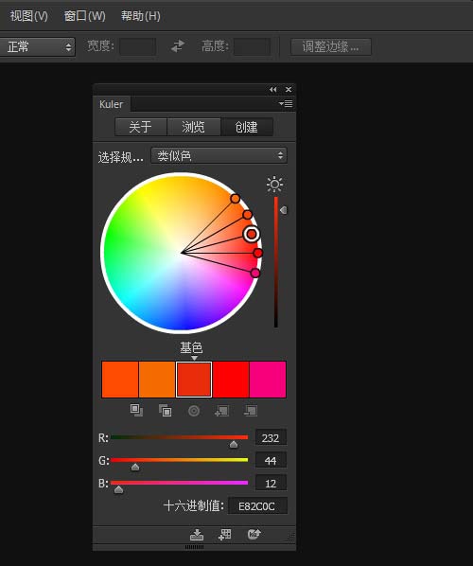Switch to the 关于 tab
Image resolution: width=473 pixels, height=566 pixels.
(141, 127)
